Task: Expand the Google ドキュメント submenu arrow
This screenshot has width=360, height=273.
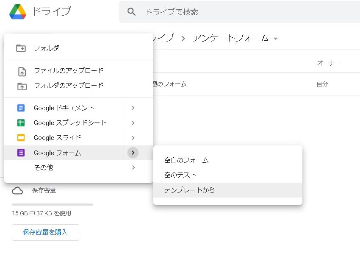Action: coord(133,108)
